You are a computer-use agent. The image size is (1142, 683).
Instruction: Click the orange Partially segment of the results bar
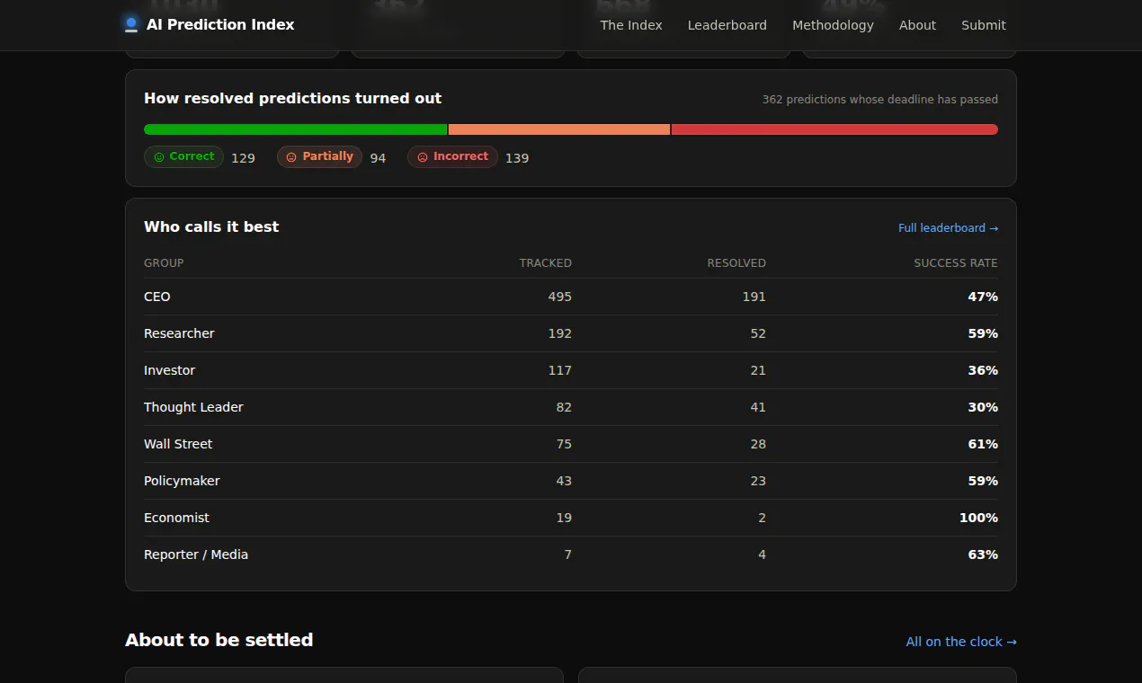pos(559,129)
